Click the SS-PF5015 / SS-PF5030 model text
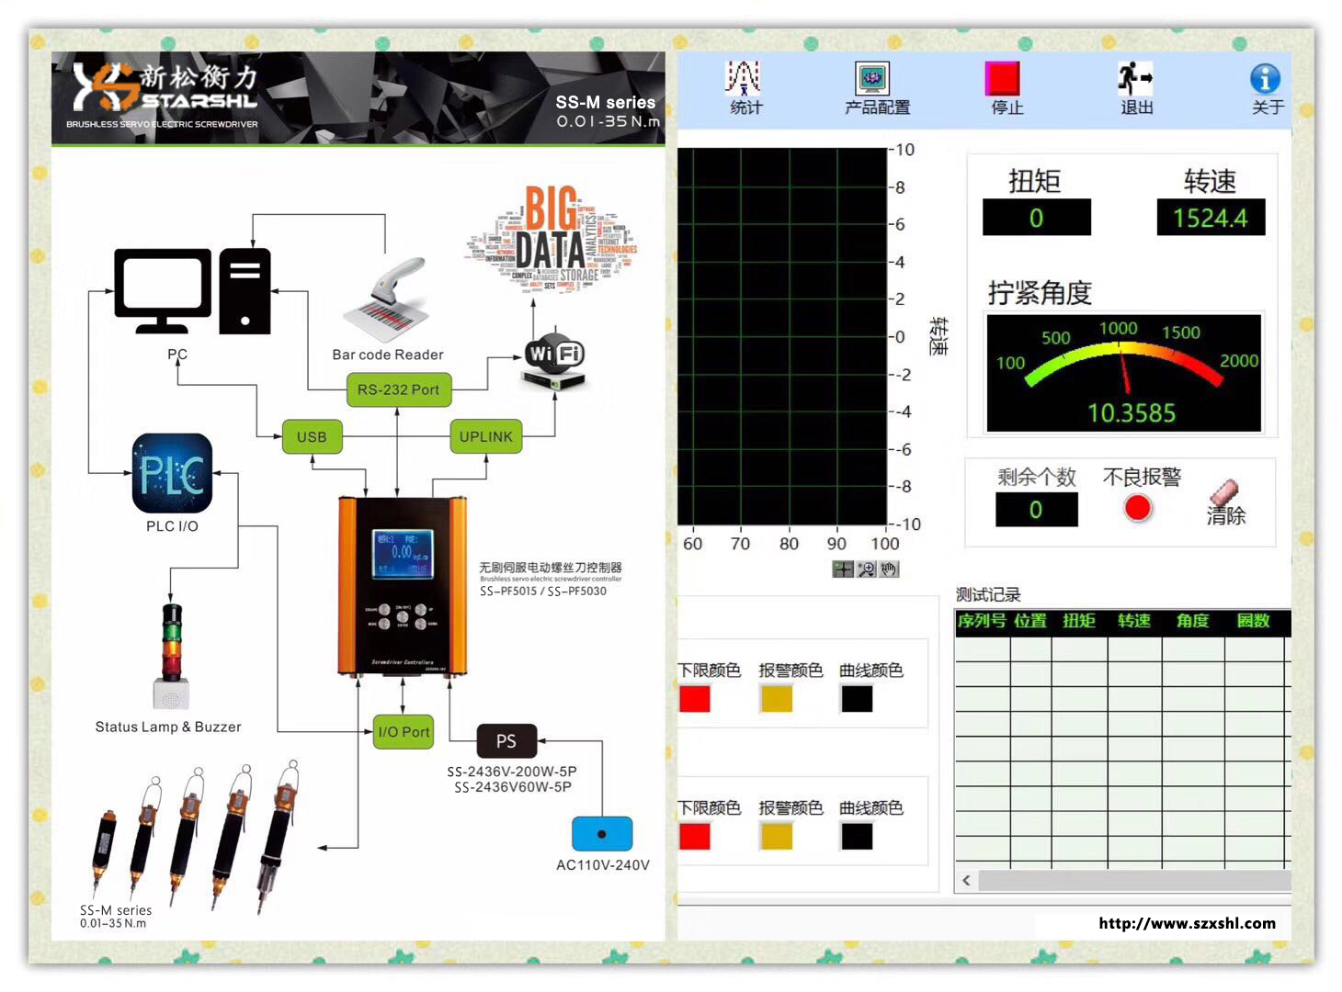1342x992 pixels. tap(542, 591)
